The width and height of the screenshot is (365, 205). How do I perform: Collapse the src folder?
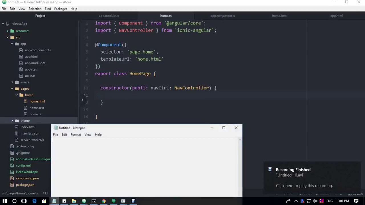click(8, 37)
